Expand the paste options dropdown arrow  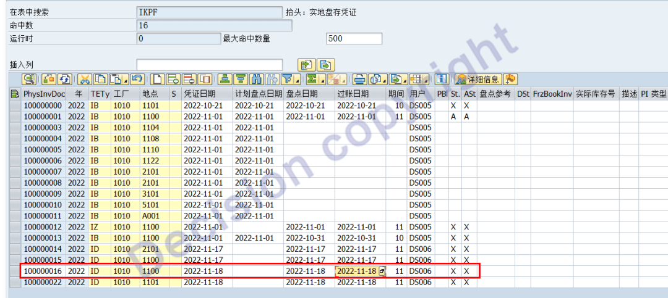click(126, 81)
